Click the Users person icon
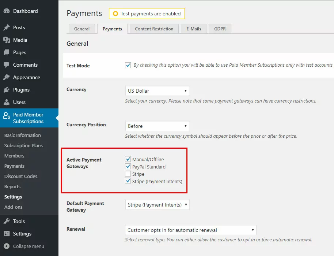Screen dimensions: 334x256 pyautogui.click(x=7, y=102)
